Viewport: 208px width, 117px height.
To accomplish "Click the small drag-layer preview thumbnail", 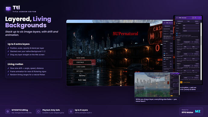I will [x=157, y=85].
